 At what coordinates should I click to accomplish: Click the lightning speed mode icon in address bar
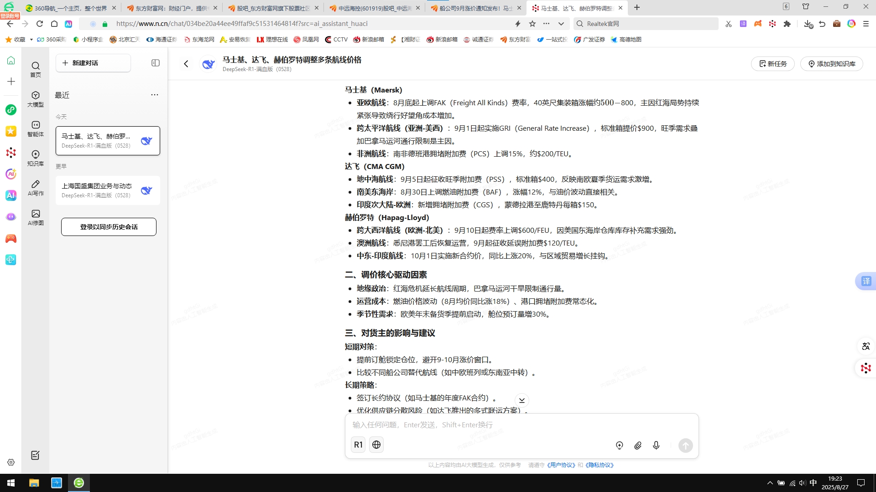(x=518, y=24)
